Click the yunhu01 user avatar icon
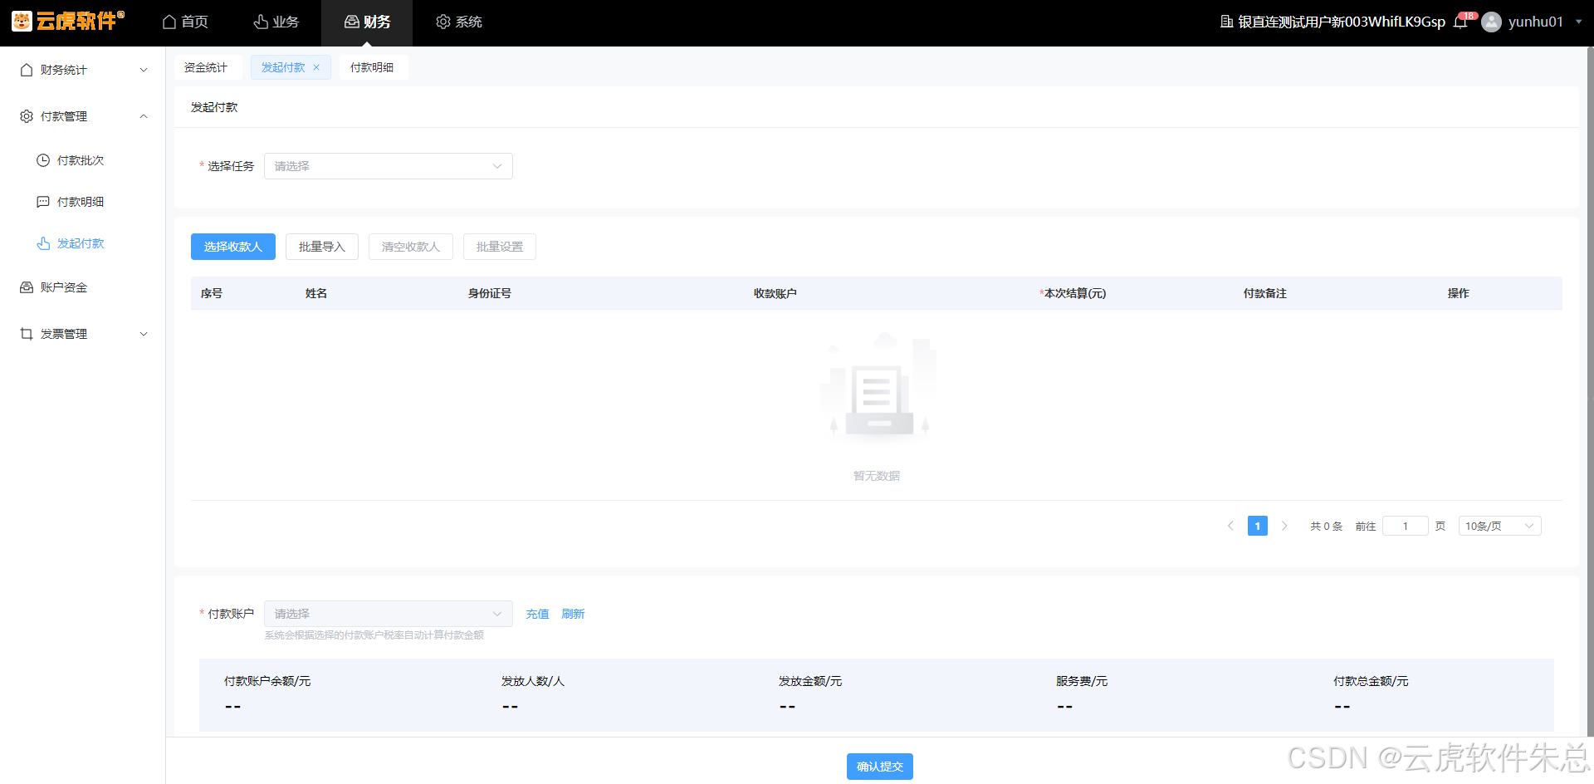This screenshot has width=1594, height=784. pyautogui.click(x=1491, y=22)
